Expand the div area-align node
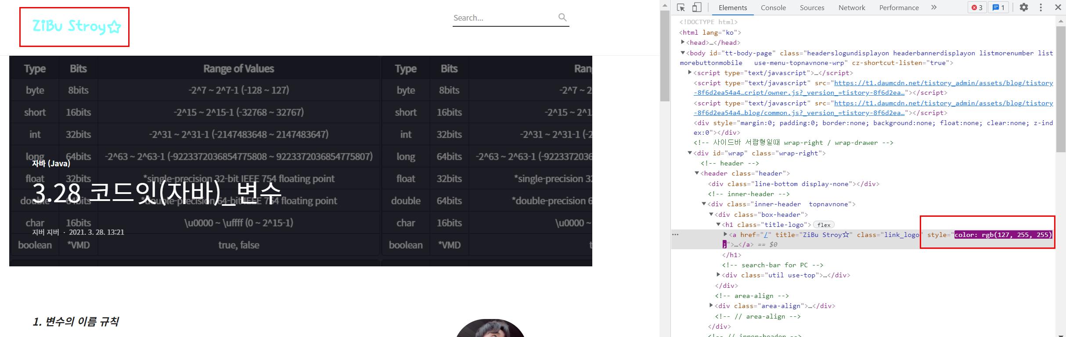The width and height of the screenshot is (1066, 337). tap(711, 305)
